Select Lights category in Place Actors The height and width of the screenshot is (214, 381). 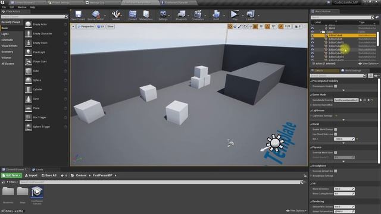tap(5, 34)
